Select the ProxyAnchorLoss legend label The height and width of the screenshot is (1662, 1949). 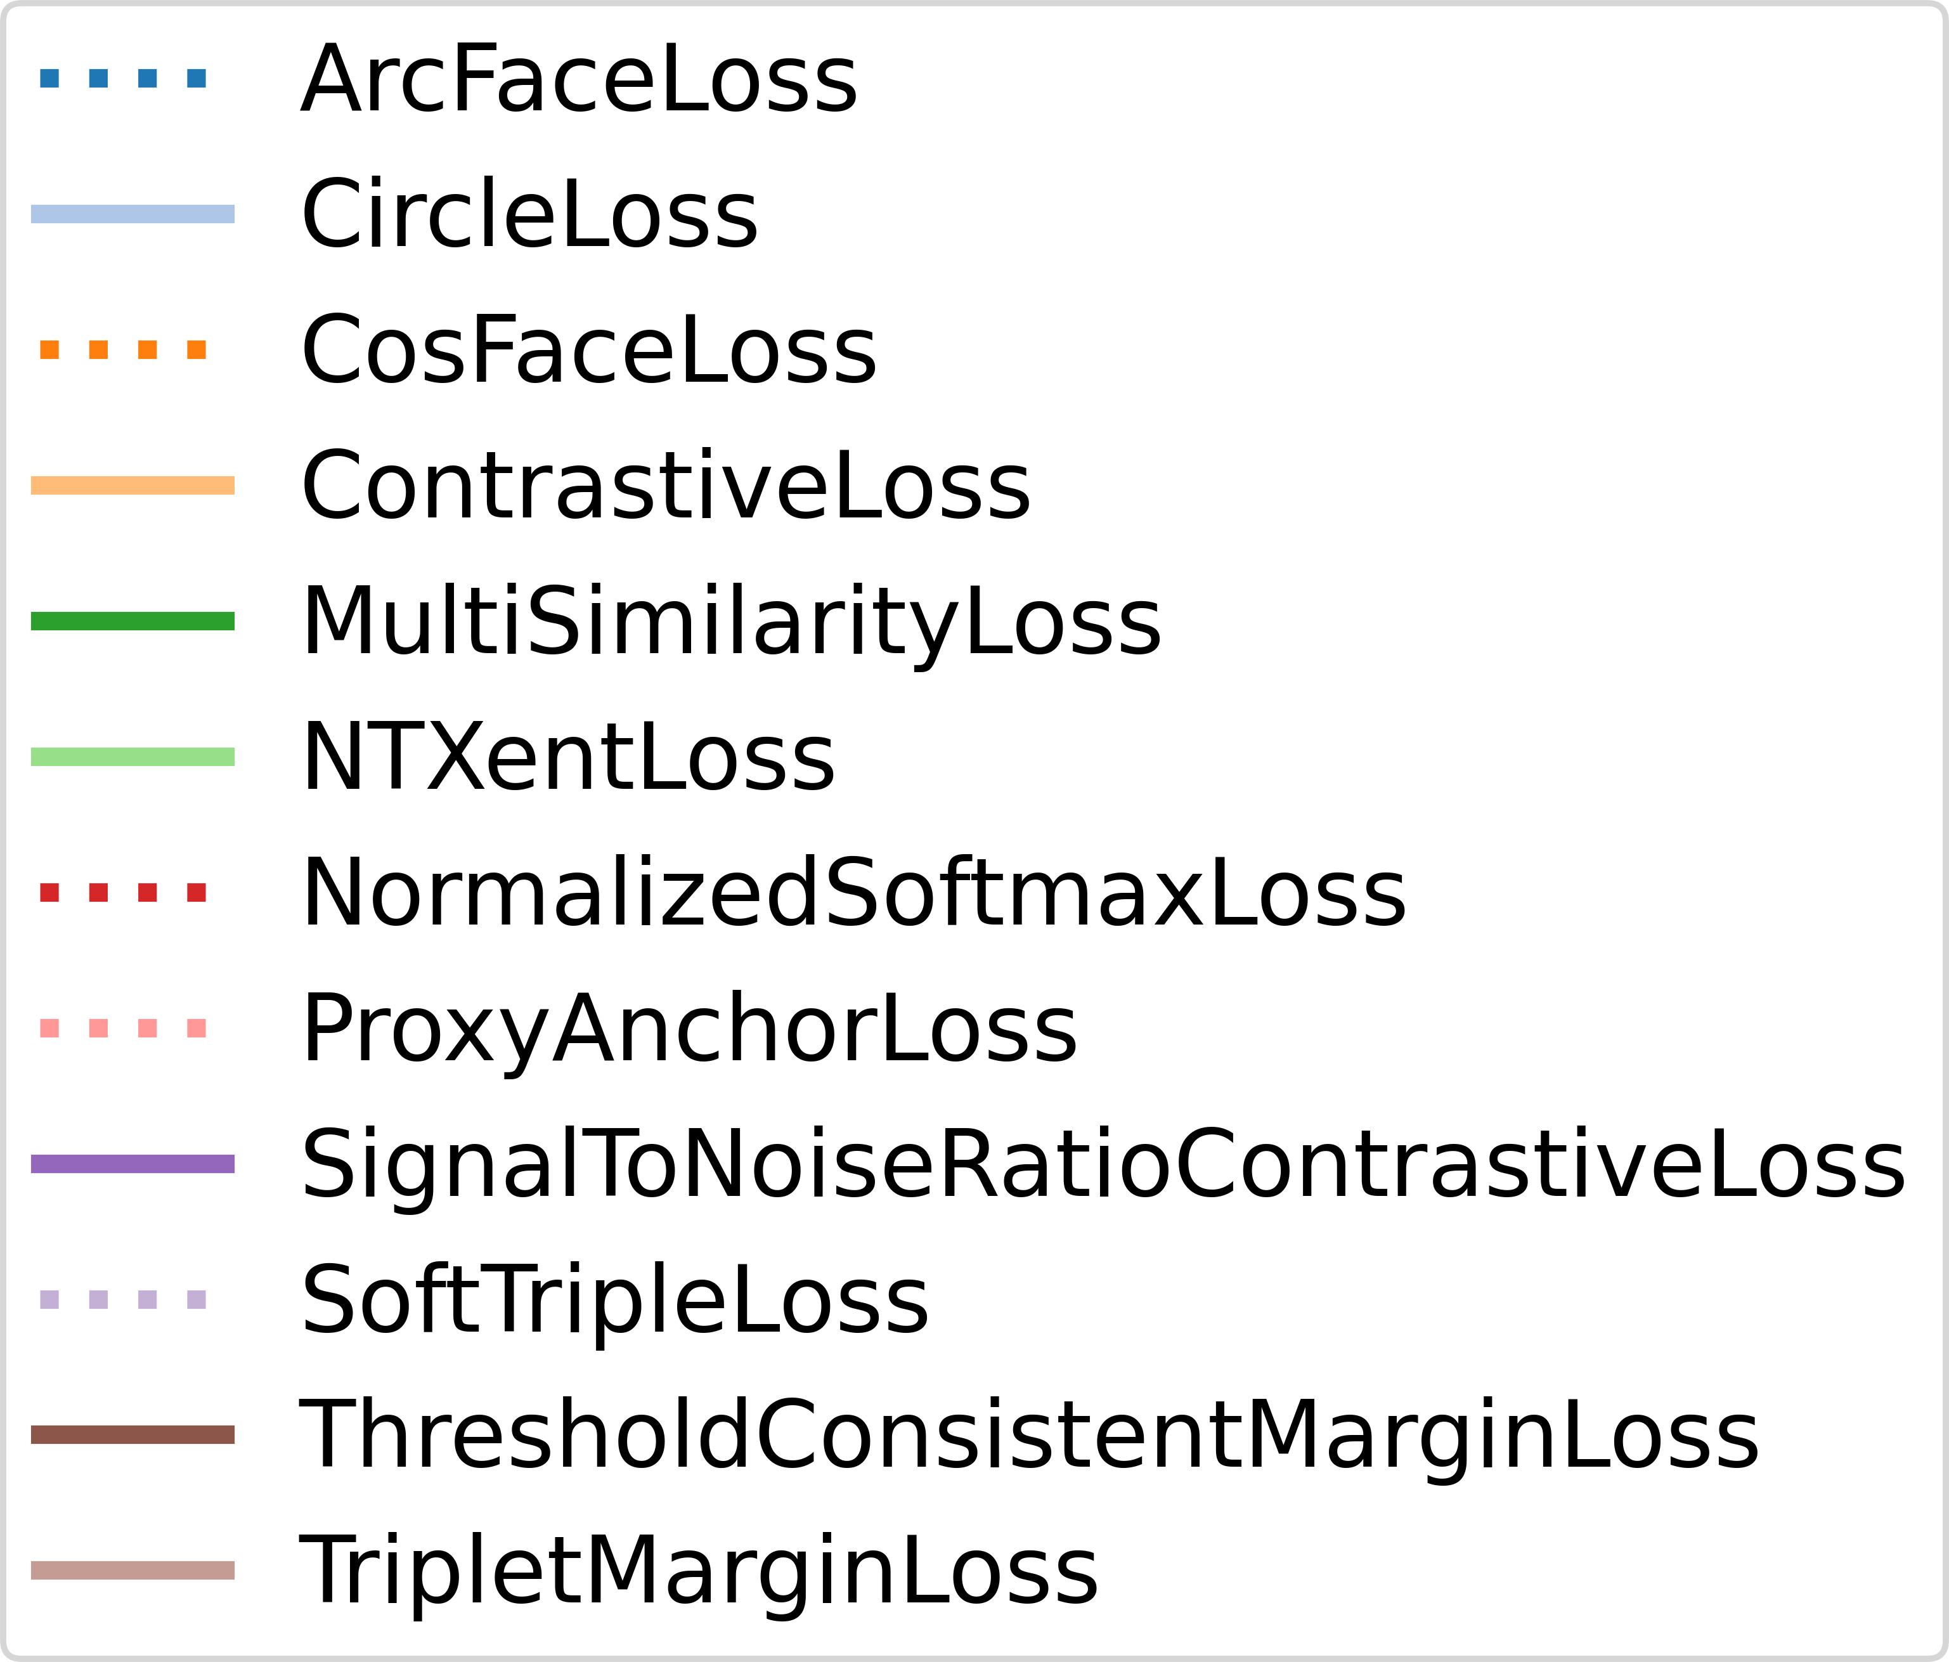[689, 1032]
